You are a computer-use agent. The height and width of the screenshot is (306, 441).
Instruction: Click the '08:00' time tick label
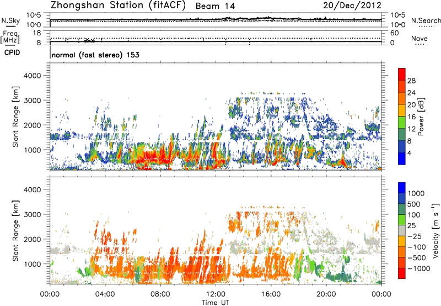[x=160, y=294]
